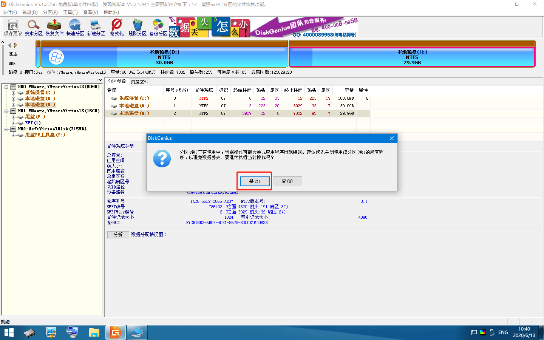This screenshot has height=340, width=544.
Task: Click the 容量 column header
Action: pos(345,90)
